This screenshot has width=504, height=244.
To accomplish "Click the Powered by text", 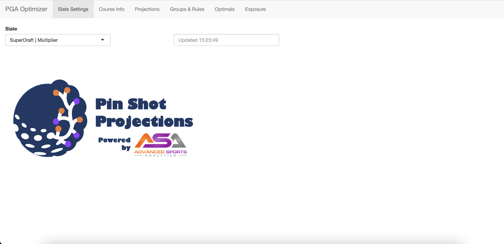I will click(x=114, y=144).
